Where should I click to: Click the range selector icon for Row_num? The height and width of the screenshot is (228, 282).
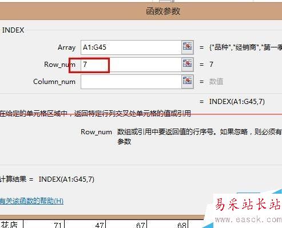(x=188, y=65)
